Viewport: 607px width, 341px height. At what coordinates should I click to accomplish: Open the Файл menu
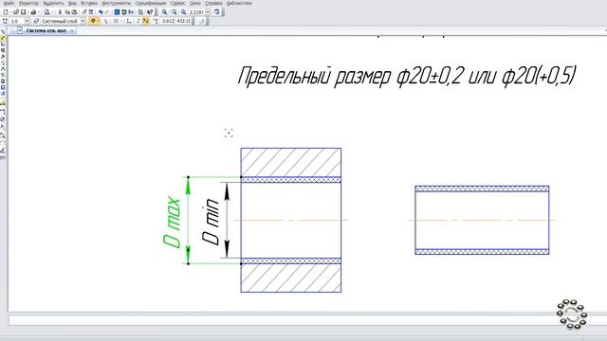click(x=9, y=3)
